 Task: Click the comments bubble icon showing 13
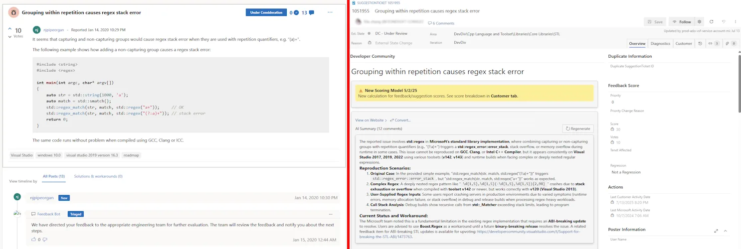[x=311, y=12]
